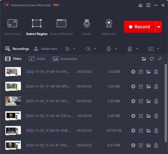Play recording 2022-11-04_17-47-26-393
The width and height of the screenshot is (168, 154).
pos(133,101)
